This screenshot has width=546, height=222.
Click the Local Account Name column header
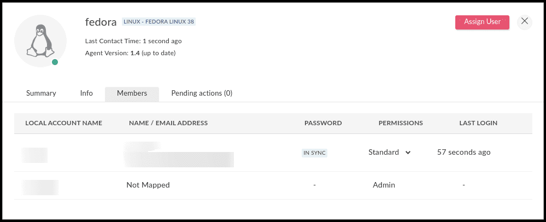click(63, 123)
